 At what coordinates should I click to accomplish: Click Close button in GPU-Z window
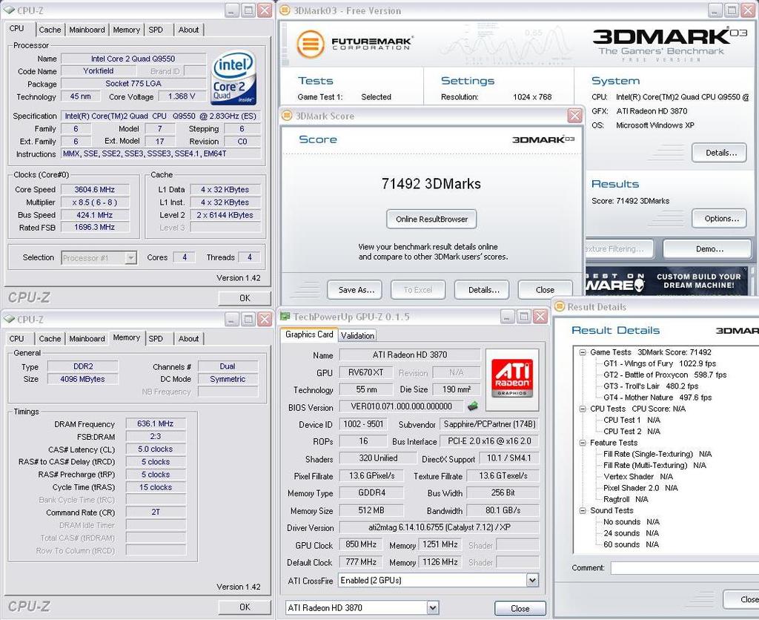520,608
